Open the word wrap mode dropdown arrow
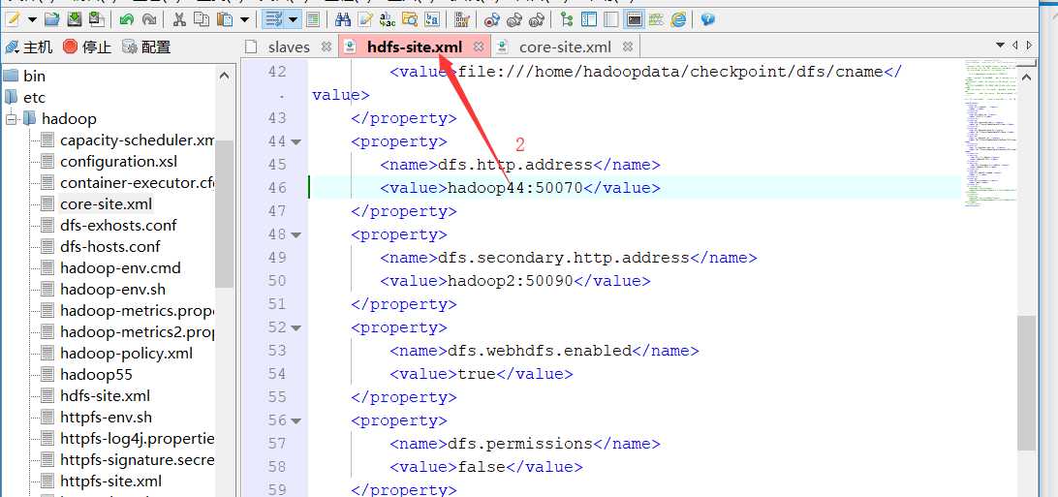 pos(293,19)
